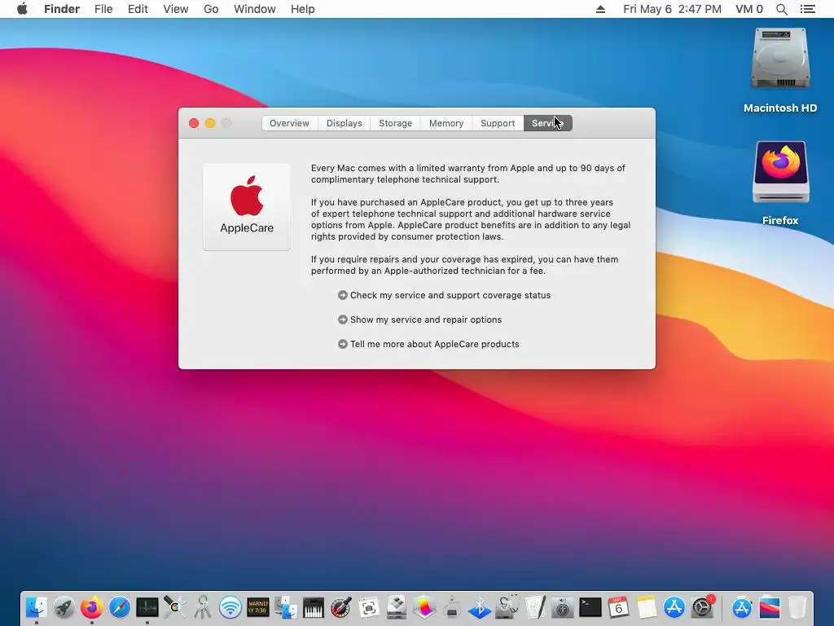Open the desktop picture file in Dock
Viewport: 834px width, 626px height.
769,607
